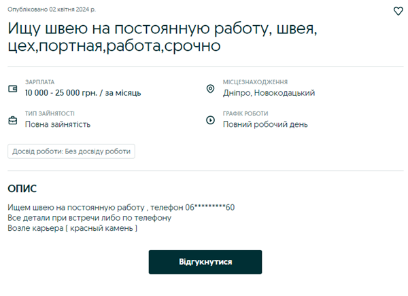Click the 'Повна зайнятість' employment value
The image size is (408, 296).
(58, 124)
